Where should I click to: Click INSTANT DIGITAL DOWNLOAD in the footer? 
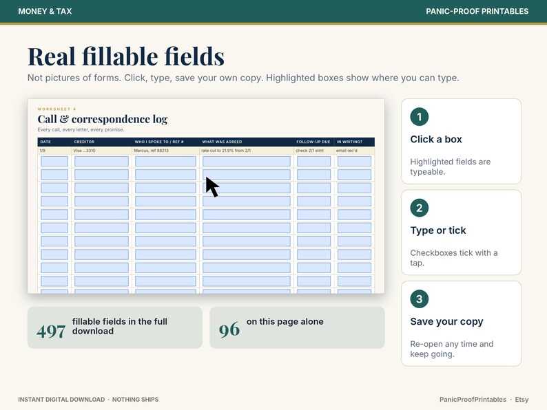[61, 400]
